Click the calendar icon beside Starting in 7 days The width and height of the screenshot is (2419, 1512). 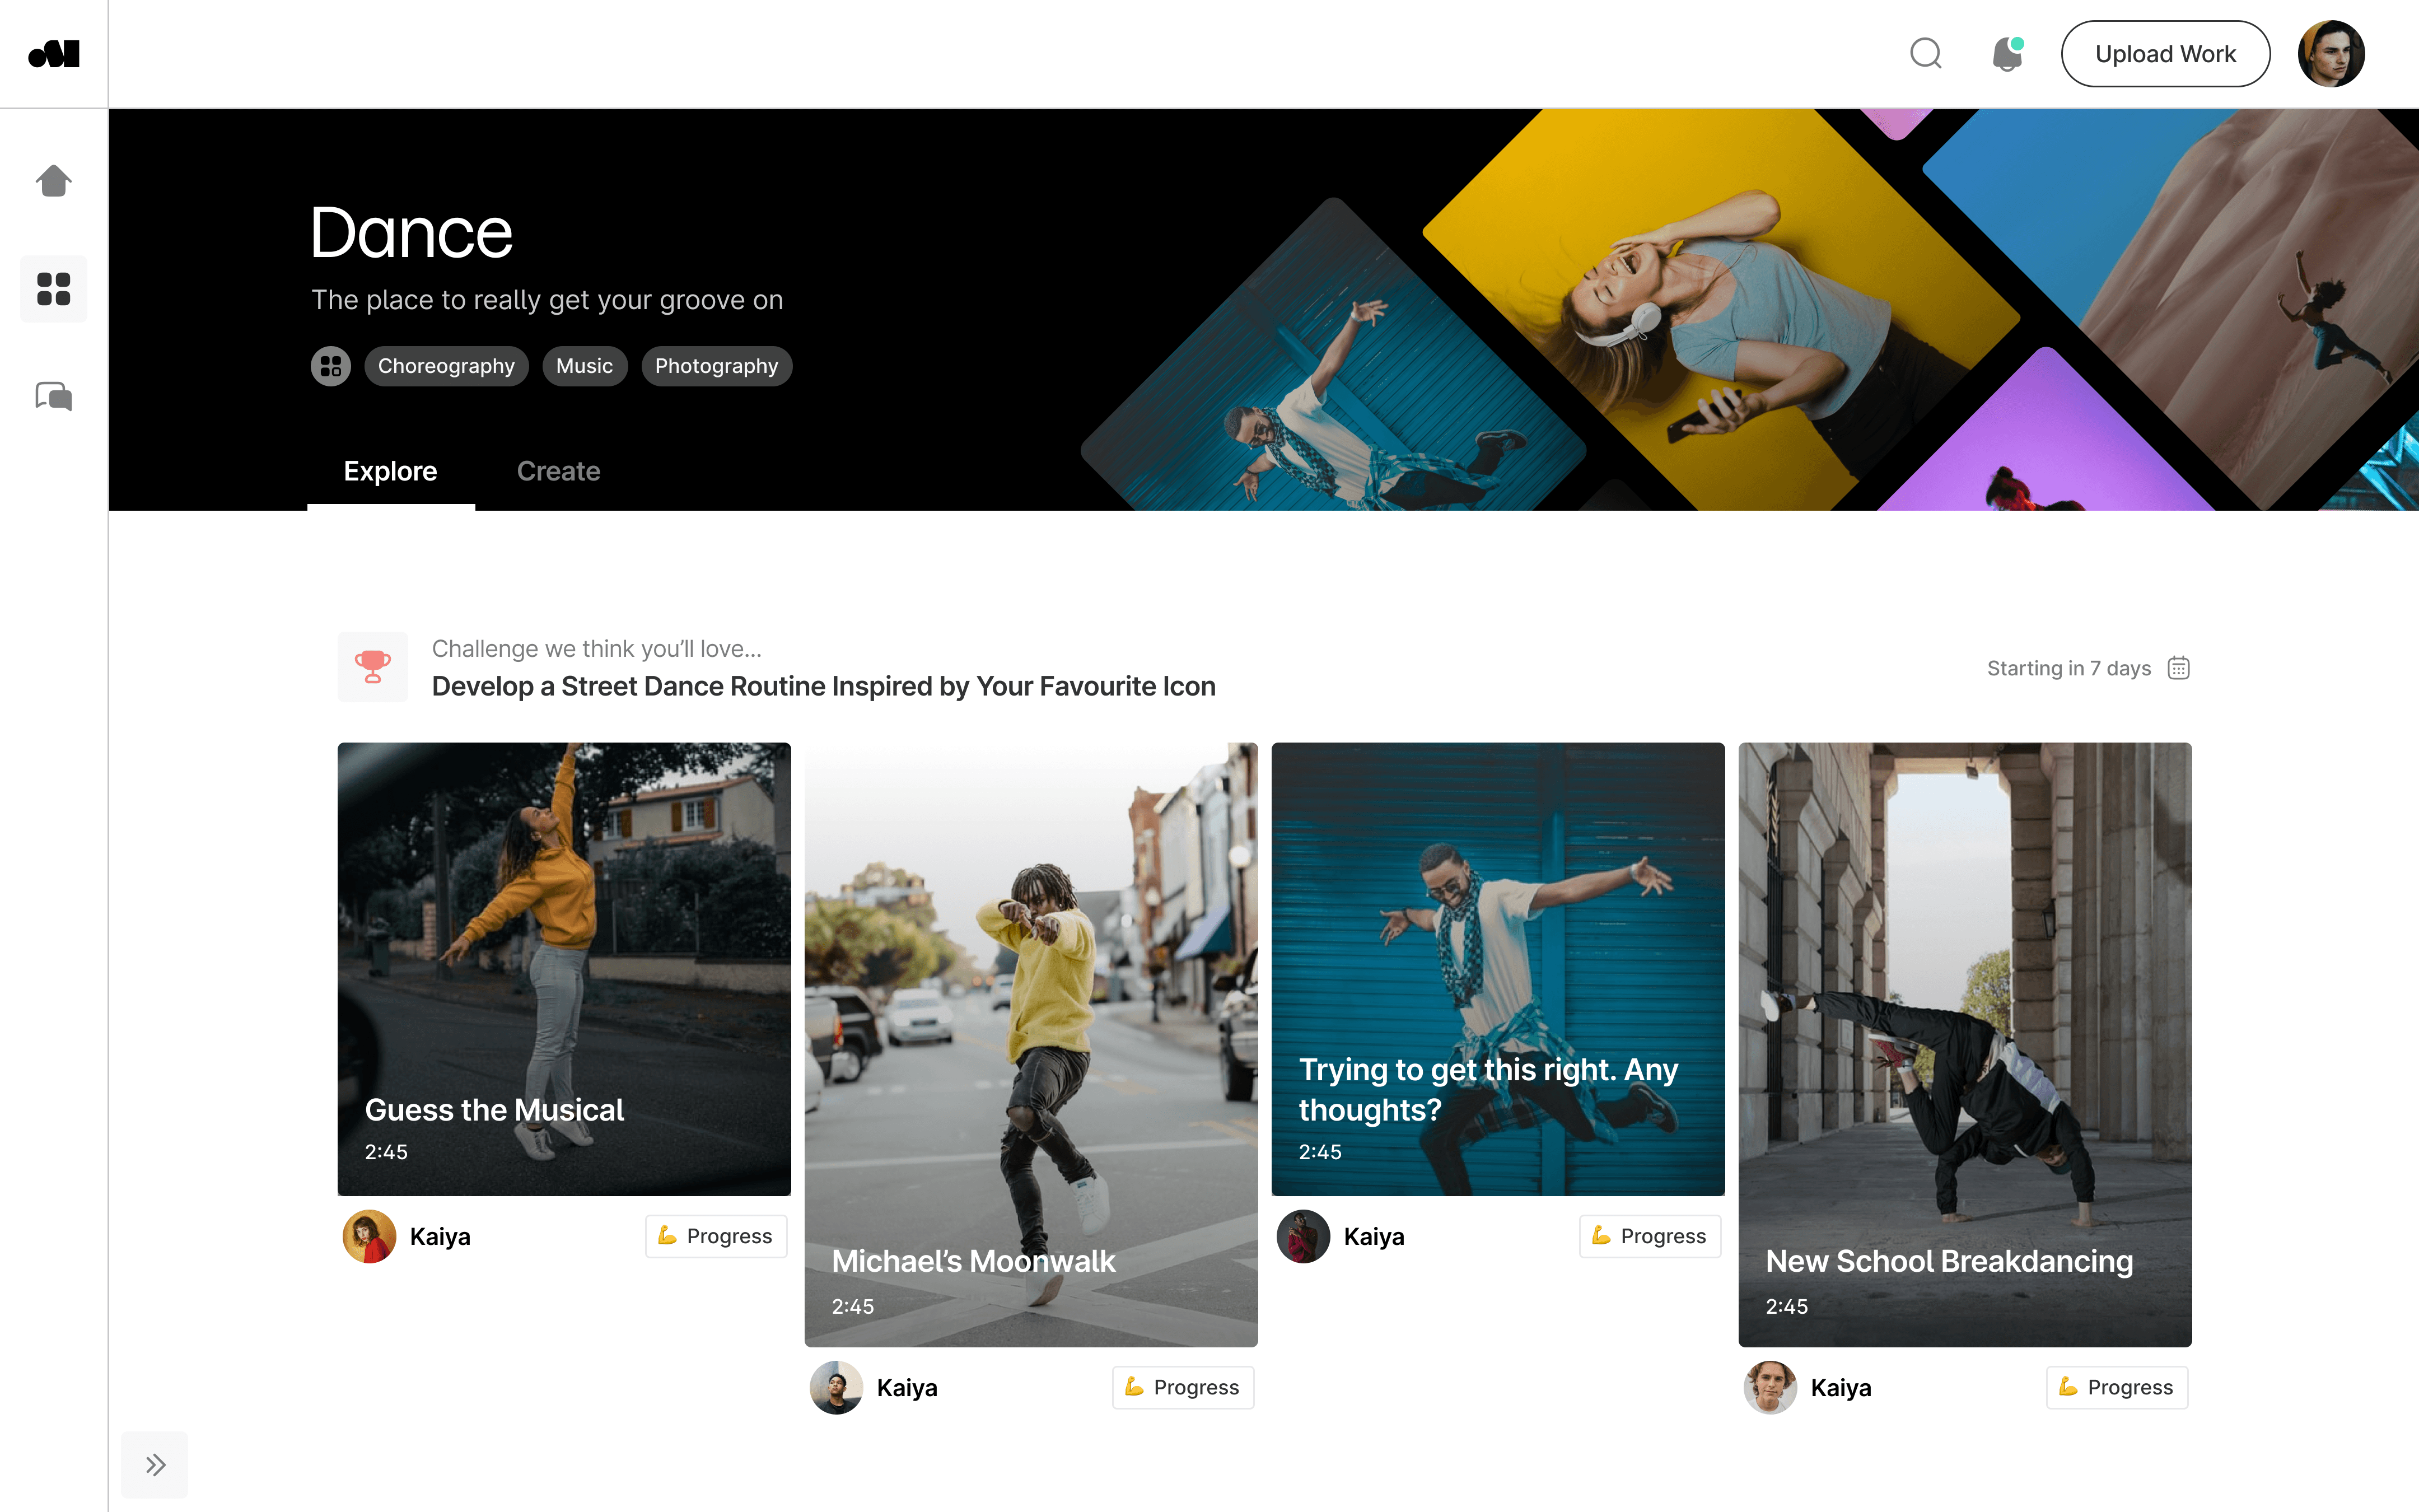pos(2178,668)
